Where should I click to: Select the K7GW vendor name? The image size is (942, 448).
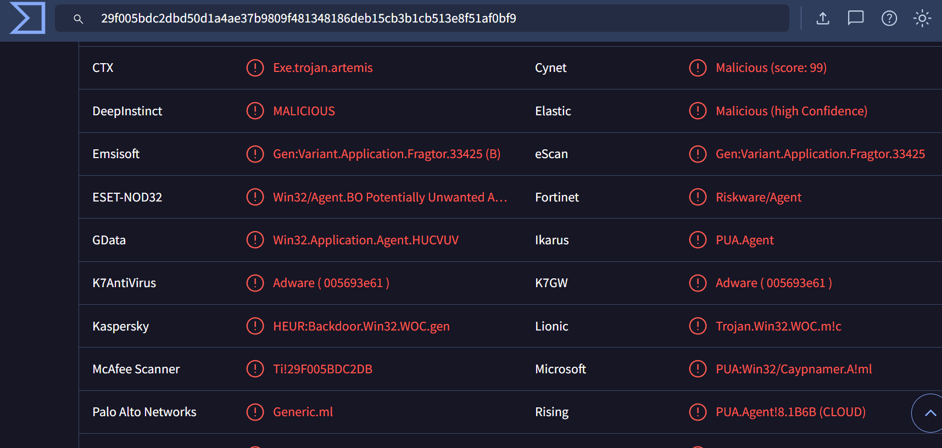click(x=551, y=283)
